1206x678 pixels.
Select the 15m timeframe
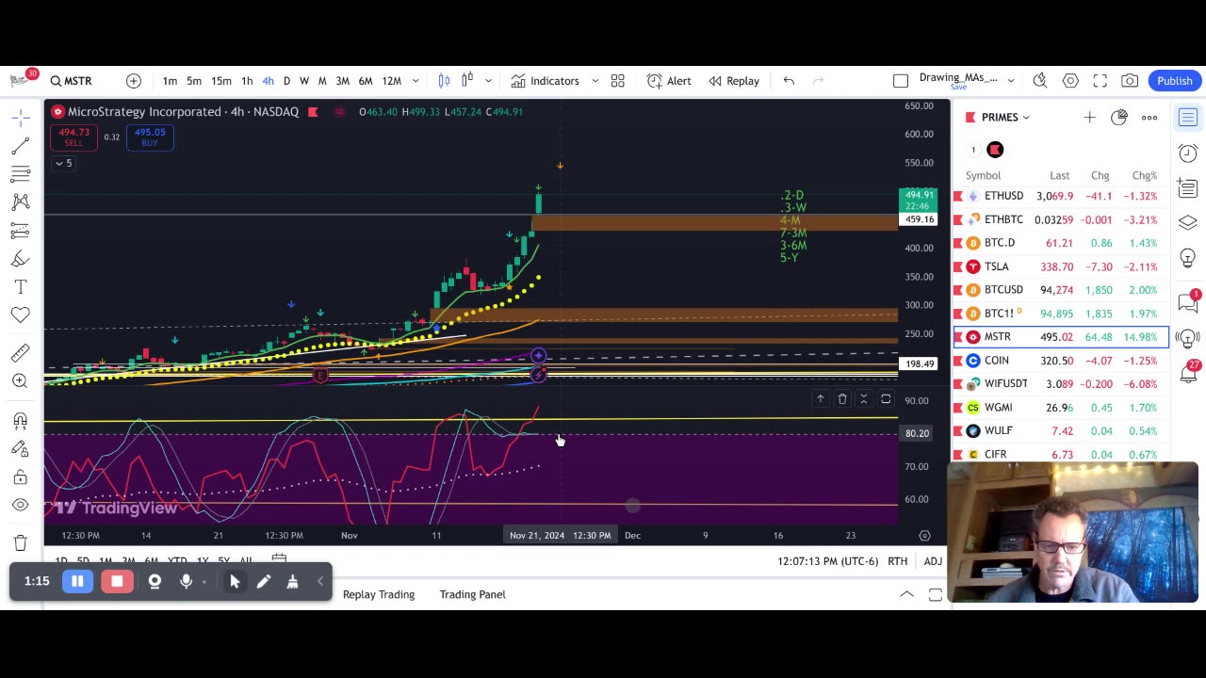click(x=221, y=81)
